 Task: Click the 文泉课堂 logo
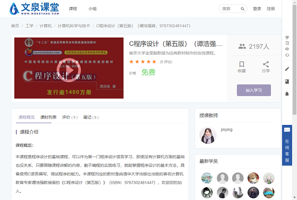tap(32, 9)
